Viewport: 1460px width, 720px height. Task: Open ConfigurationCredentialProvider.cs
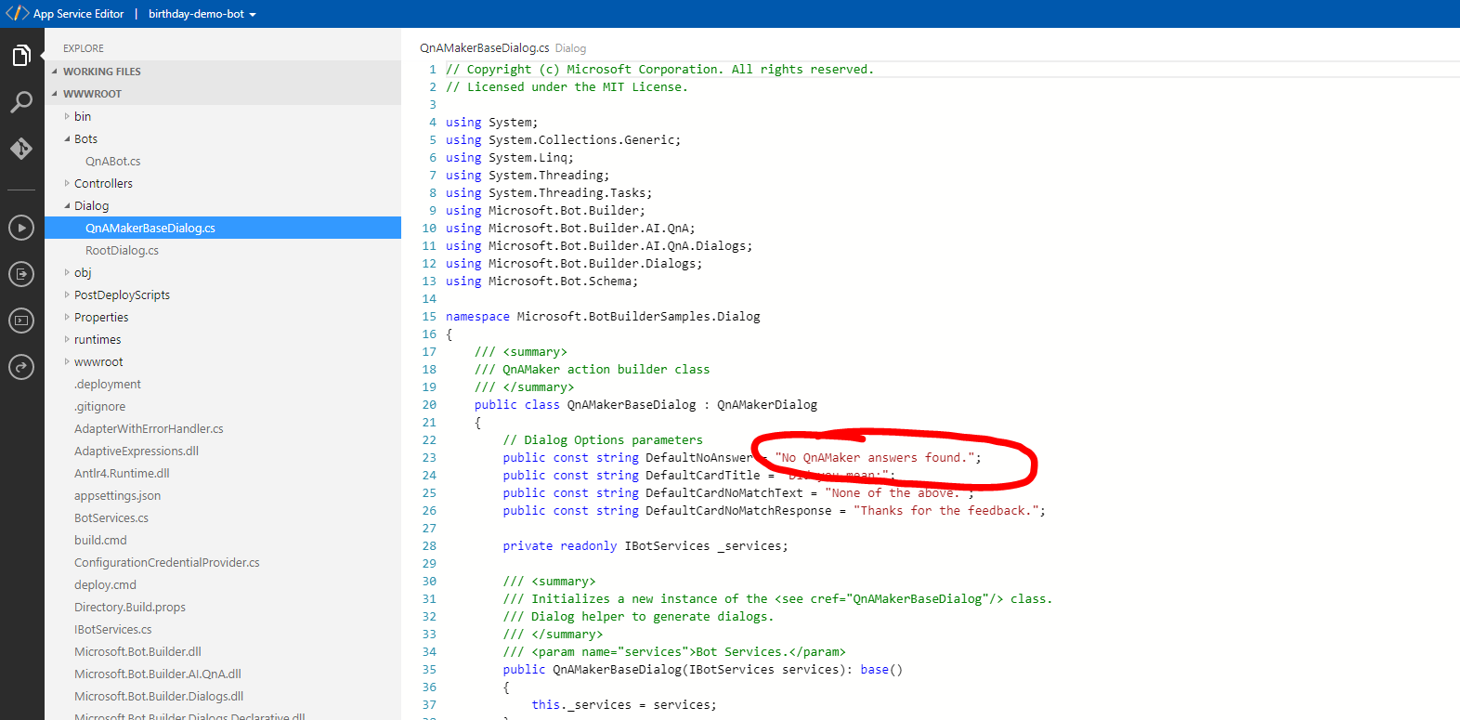coord(167,562)
